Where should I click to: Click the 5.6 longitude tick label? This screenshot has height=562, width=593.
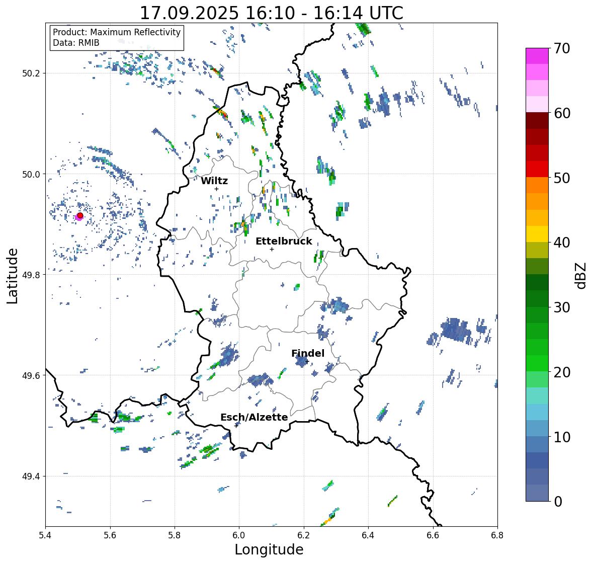pos(110,535)
